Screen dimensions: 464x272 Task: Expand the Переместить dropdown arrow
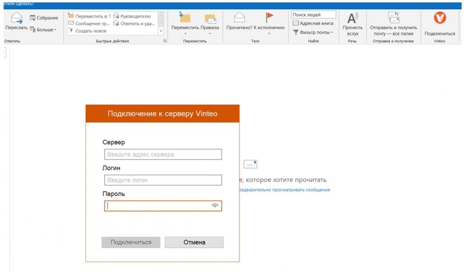185,34
